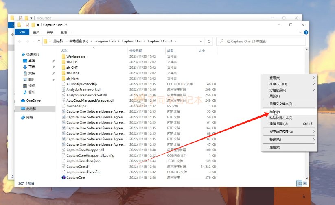335x205 pixels.
Task: Open the Help question mark icon
Action: [x=306, y=32]
